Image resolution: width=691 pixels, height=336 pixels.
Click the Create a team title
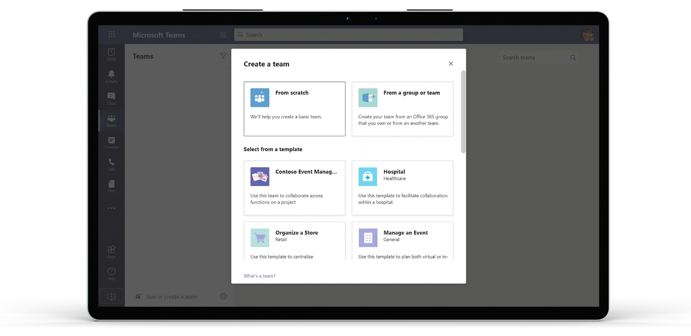[x=266, y=64]
